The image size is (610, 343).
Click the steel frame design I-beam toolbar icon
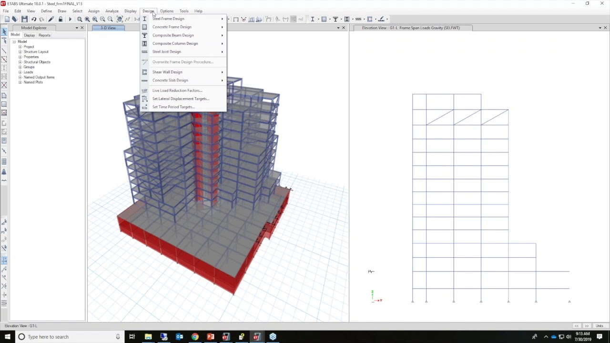pos(313,19)
